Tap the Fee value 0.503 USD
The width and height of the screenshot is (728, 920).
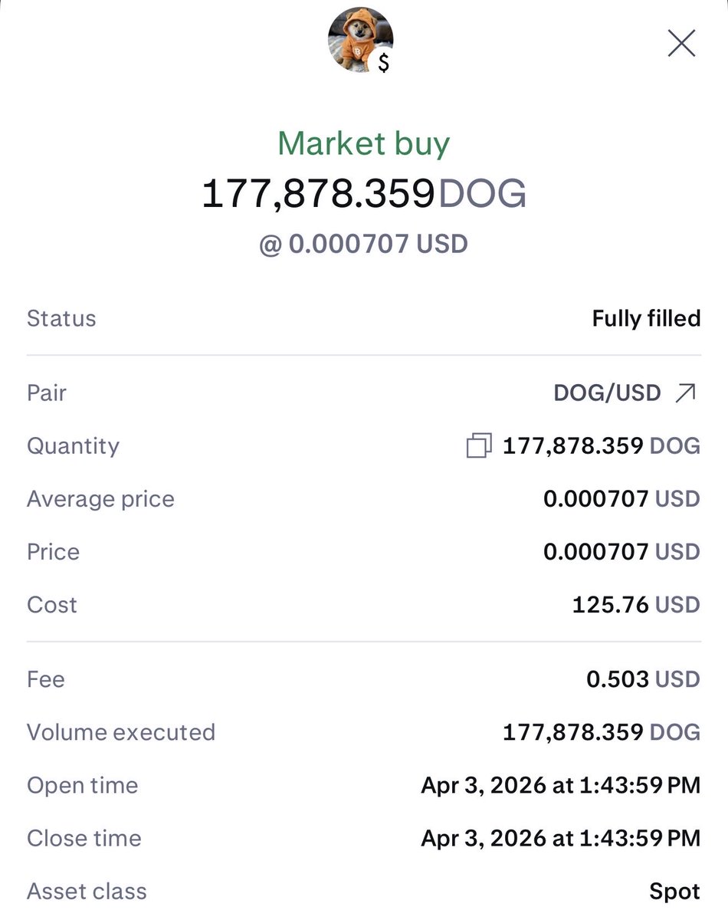click(642, 679)
